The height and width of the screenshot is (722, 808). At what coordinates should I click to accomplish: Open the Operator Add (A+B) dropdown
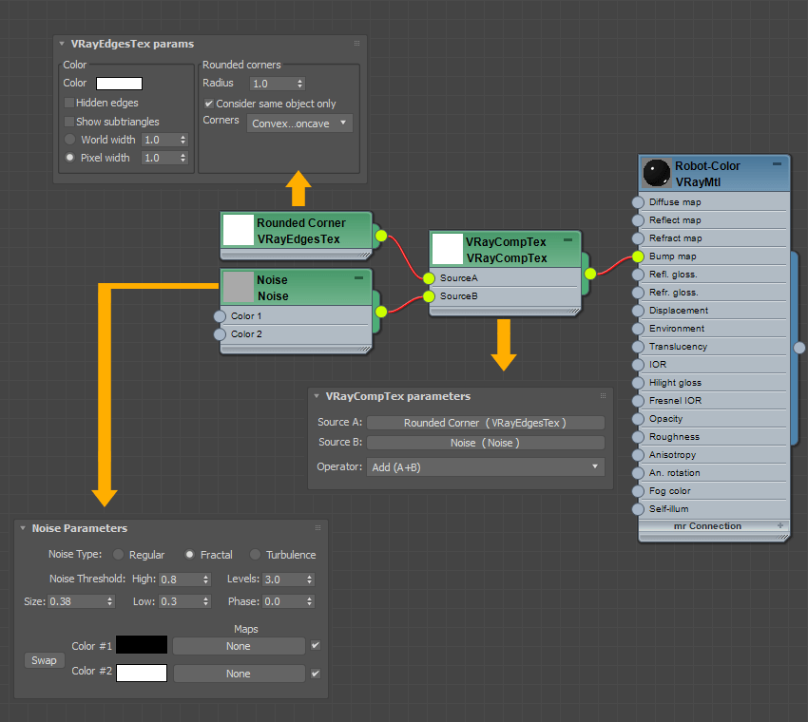tap(485, 466)
